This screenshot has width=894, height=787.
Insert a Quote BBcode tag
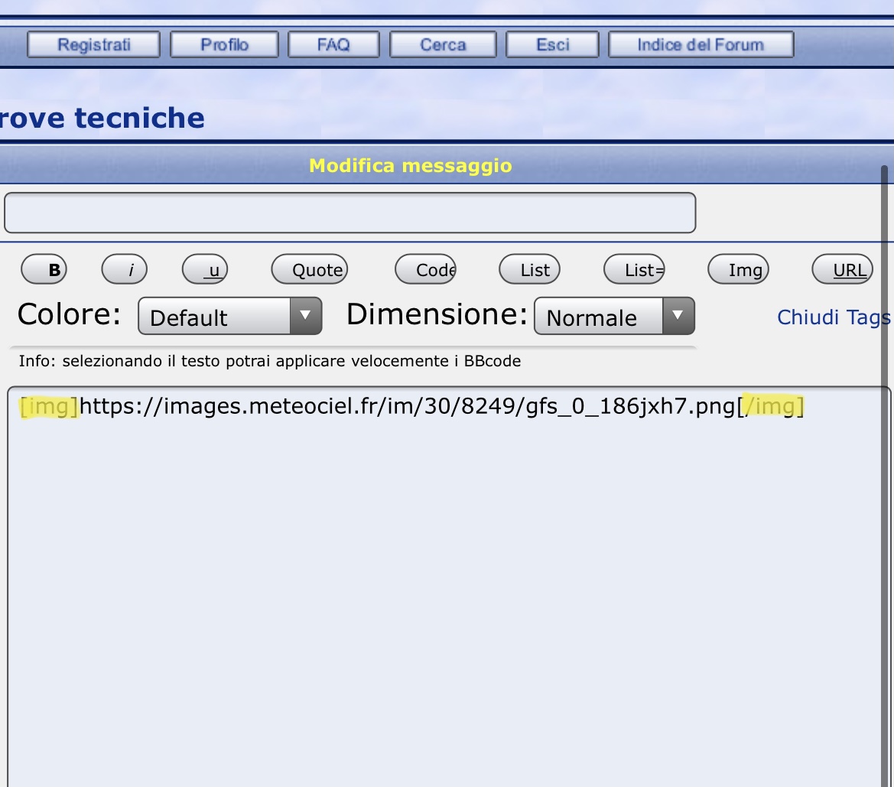coord(310,269)
